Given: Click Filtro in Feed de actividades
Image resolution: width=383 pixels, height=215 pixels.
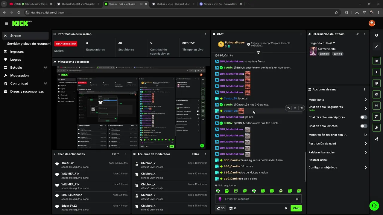Looking at the screenshot, I should coord(116,154).
